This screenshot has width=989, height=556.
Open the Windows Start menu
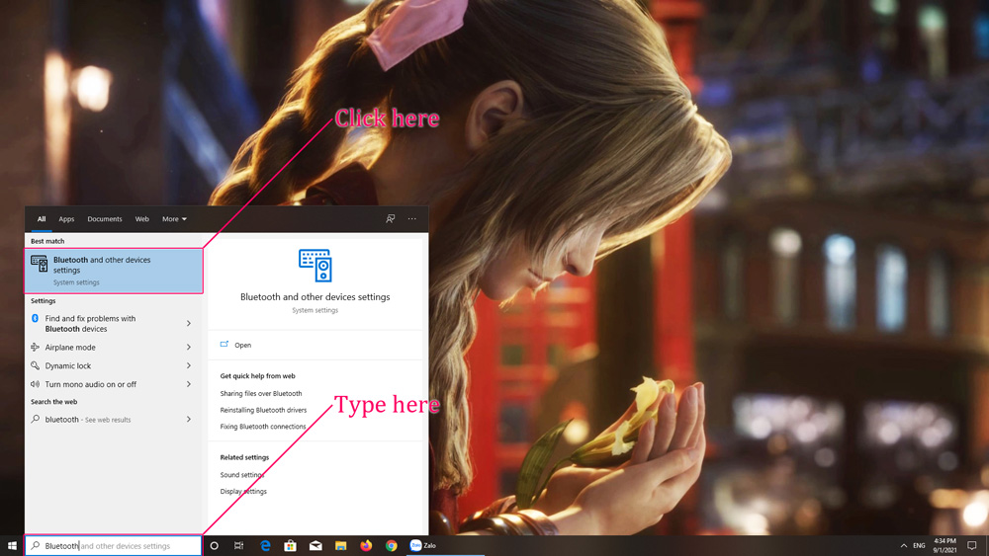click(12, 546)
